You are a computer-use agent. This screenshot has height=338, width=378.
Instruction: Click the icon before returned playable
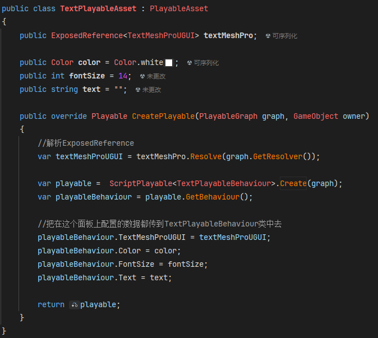(x=75, y=305)
